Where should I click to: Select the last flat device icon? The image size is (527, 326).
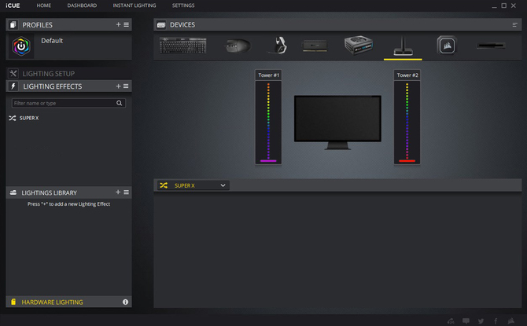pos(491,46)
